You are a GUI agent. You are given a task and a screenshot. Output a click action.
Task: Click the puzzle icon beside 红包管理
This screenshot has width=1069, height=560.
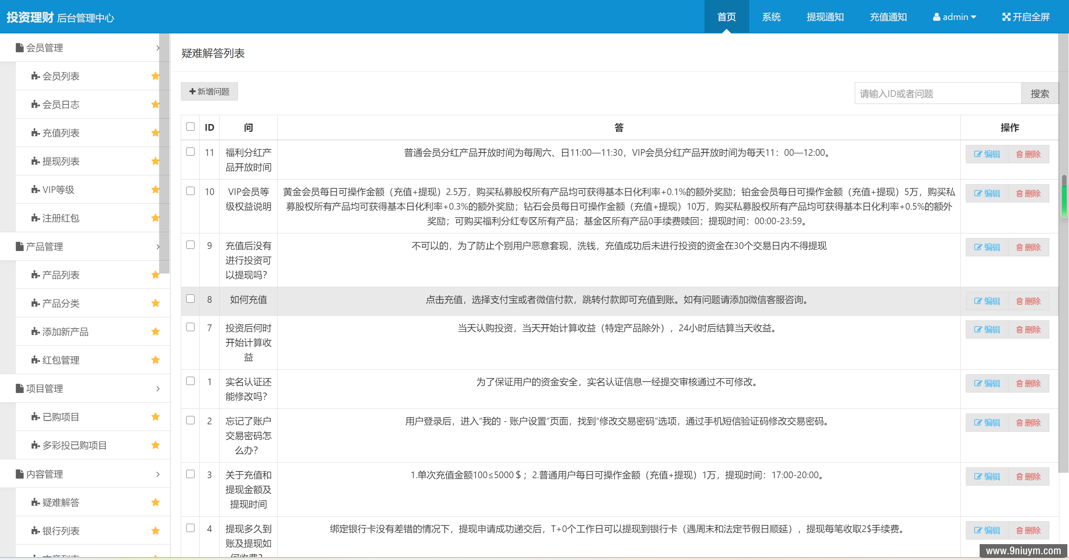[35, 360]
